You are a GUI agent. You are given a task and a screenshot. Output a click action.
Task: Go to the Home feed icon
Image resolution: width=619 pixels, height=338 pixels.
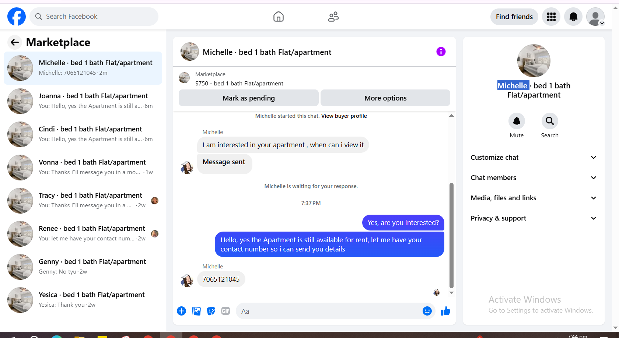(279, 17)
